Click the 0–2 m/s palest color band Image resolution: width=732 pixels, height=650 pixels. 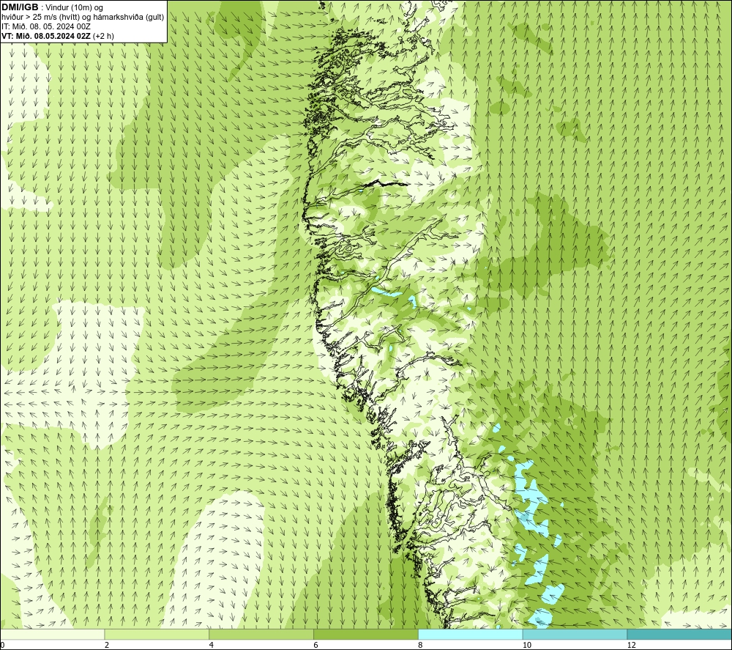coord(52,634)
